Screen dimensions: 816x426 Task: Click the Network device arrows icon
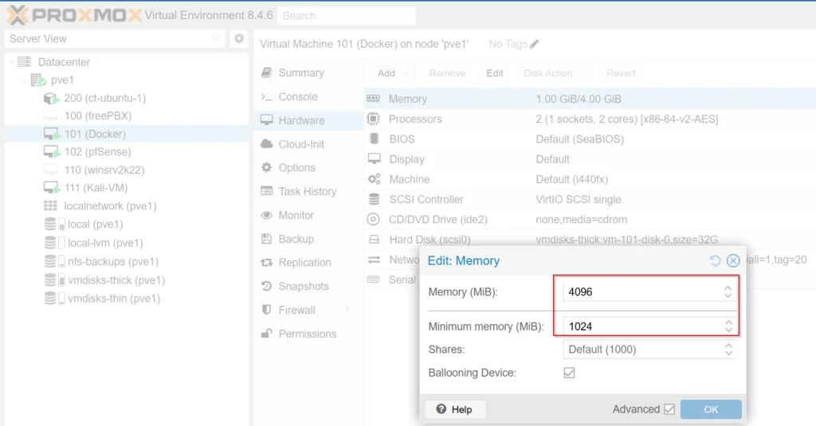[x=374, y=260]
